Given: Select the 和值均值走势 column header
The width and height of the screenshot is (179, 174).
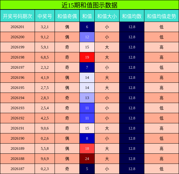Looking at the screenshot, I should click(162, 16).
